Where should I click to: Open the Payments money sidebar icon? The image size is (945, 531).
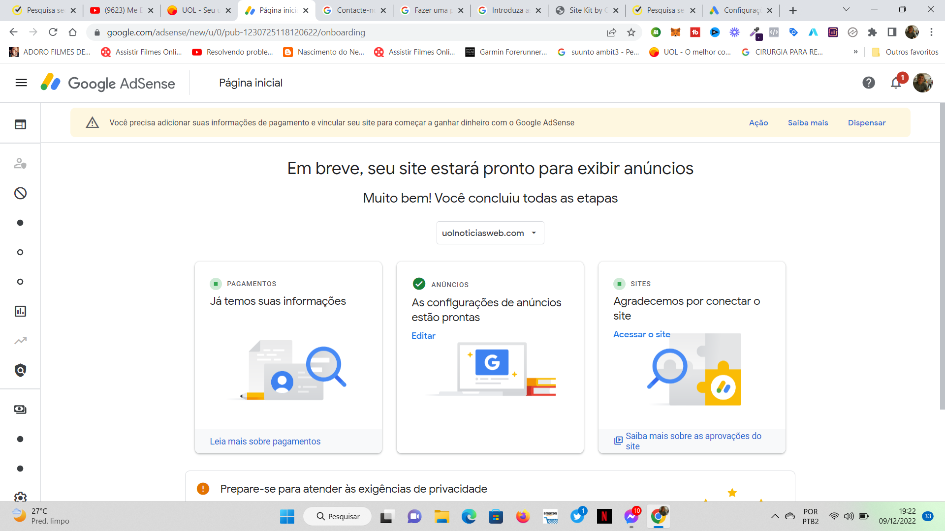(x=20, y=410)
